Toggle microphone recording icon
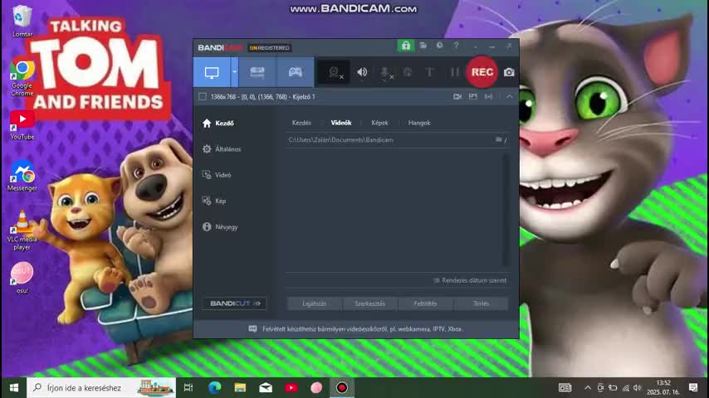This screenshot has height=398, width=709. pyautogui.click(x=384, y=72)
